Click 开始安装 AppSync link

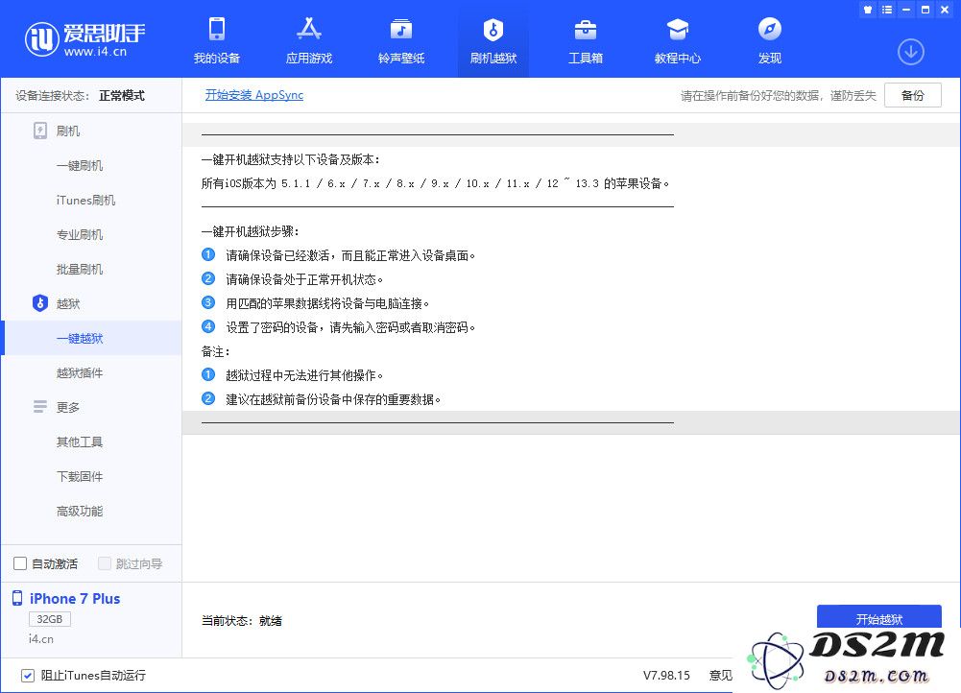[x=254, y=95]
